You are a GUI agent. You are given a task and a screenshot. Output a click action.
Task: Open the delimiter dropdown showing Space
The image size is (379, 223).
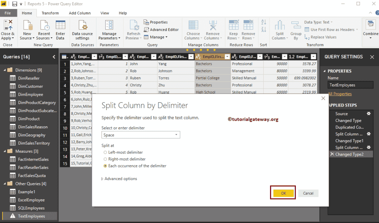[141, 135]
